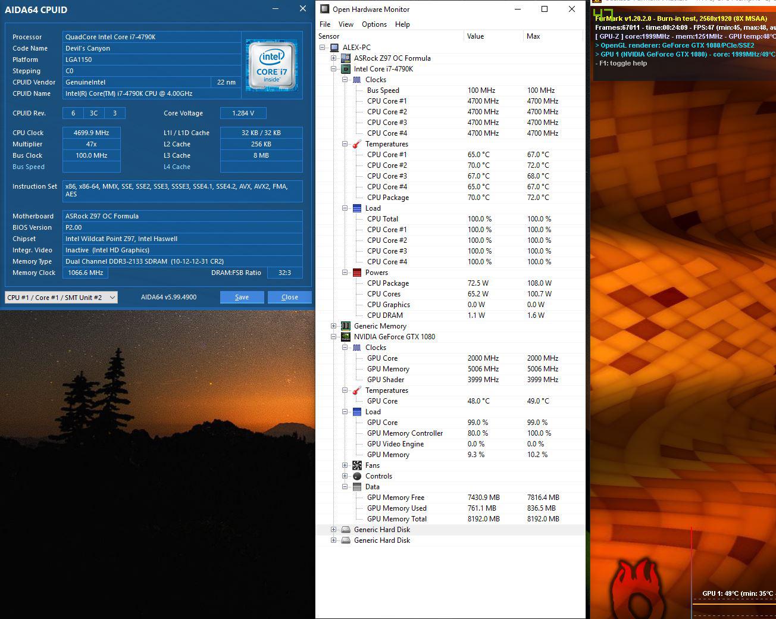Expand the Fans group

345,465
